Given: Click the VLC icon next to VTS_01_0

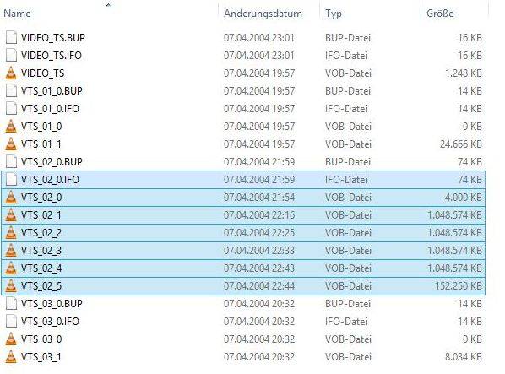Looking at the screenshot, I should 11,126.
